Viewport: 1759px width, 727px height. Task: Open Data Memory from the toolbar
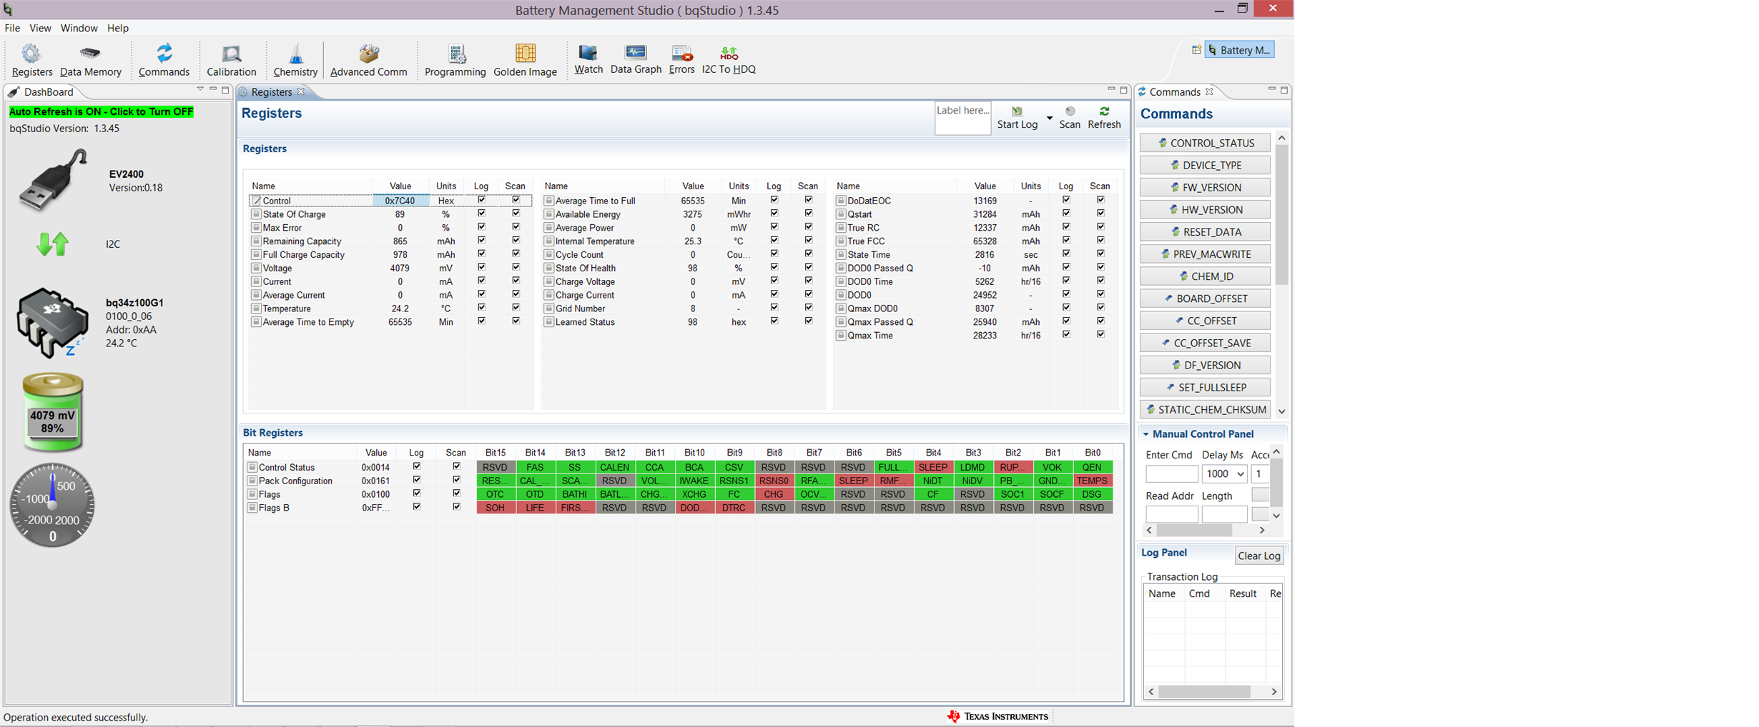90,60
